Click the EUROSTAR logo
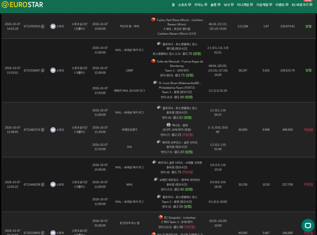The height and width of the screenshot is (235, 317). (x=22, y=5)
